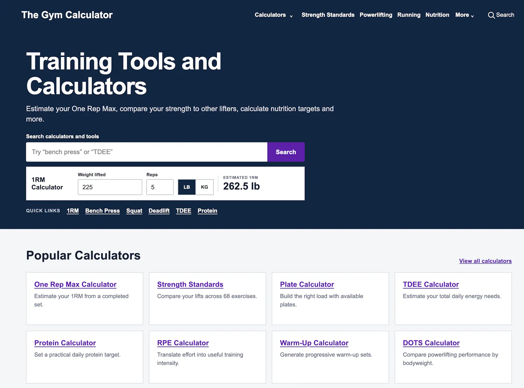Expand the More menu in navigation
524x388 pixels.
[x=464, y=15]
